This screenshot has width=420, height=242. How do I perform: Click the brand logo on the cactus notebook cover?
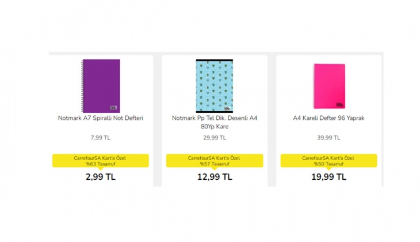227,108
